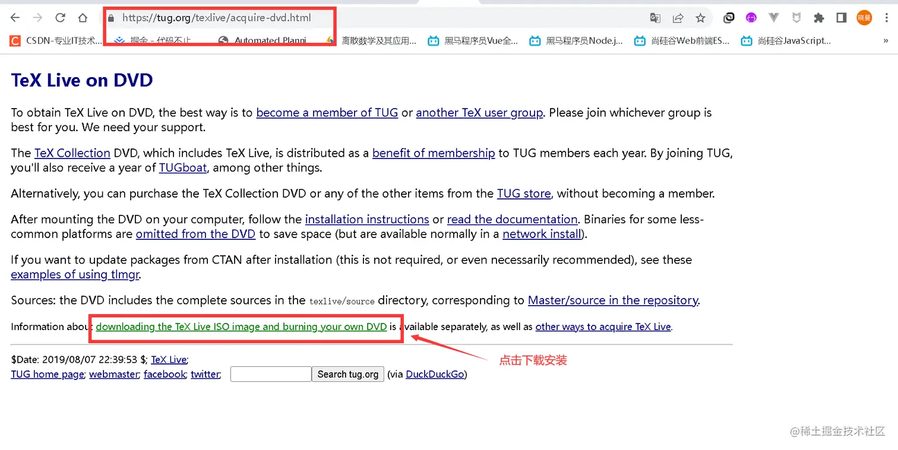Screen dimensions: 898x450
Task: Open the 尚硅谷JavaScript bookmark
Action: point(786,41)
